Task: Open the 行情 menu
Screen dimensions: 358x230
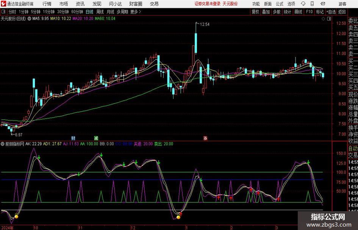Action: (x=47, y=4)
